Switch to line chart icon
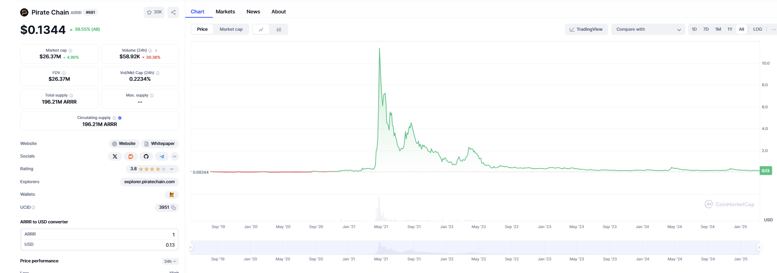Screen dimensions: 777x273 click(261, 30)
